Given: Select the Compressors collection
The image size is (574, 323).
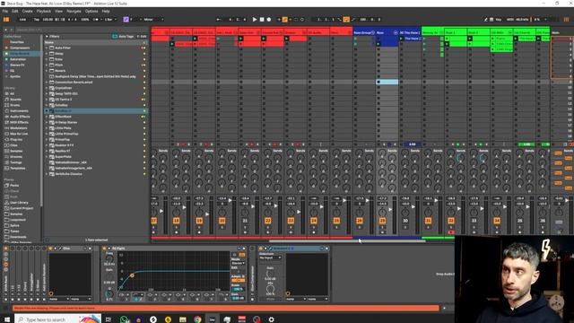Looking at the screenshot, I should 20,48.
